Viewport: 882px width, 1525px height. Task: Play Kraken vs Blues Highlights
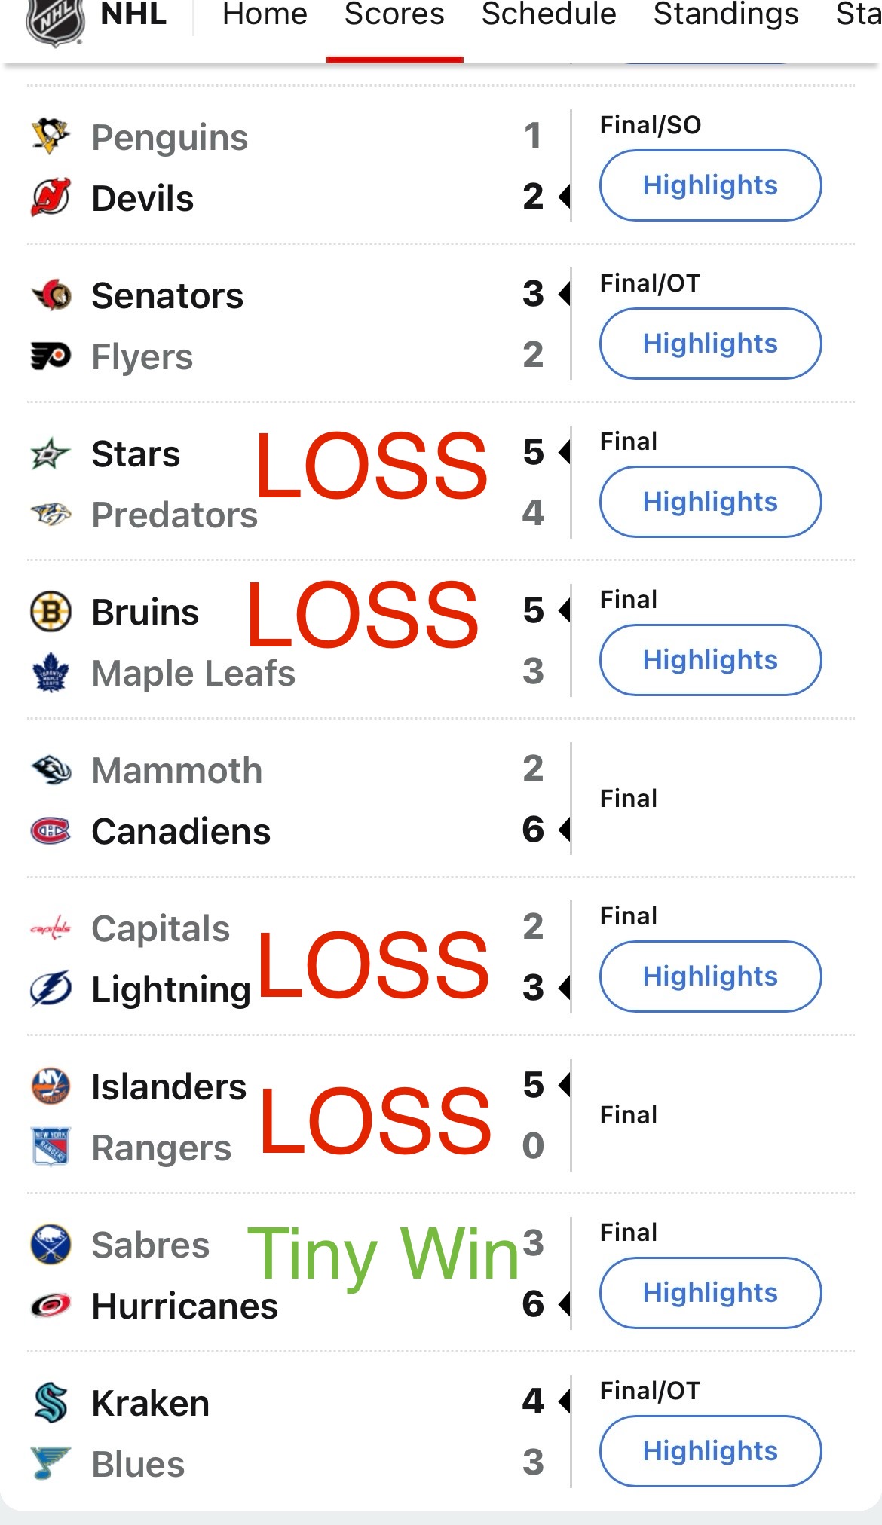tap(710, 1451)
